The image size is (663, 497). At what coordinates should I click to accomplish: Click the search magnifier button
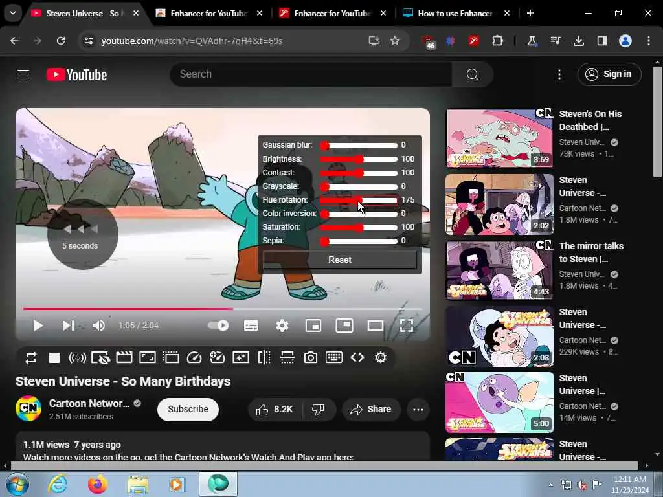pyautogui.click(x=472, y=74)
